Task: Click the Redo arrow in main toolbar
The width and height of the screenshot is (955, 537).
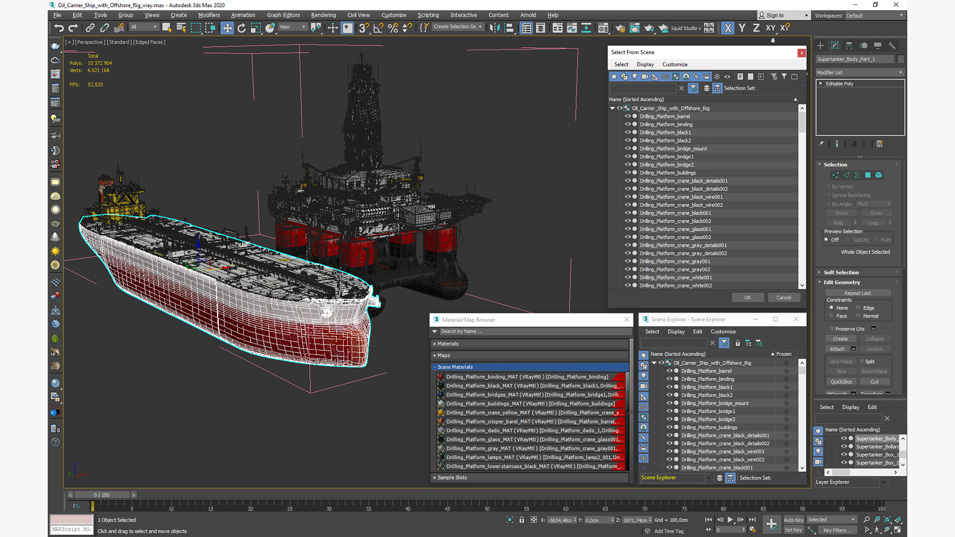Action: coord(73,28)
